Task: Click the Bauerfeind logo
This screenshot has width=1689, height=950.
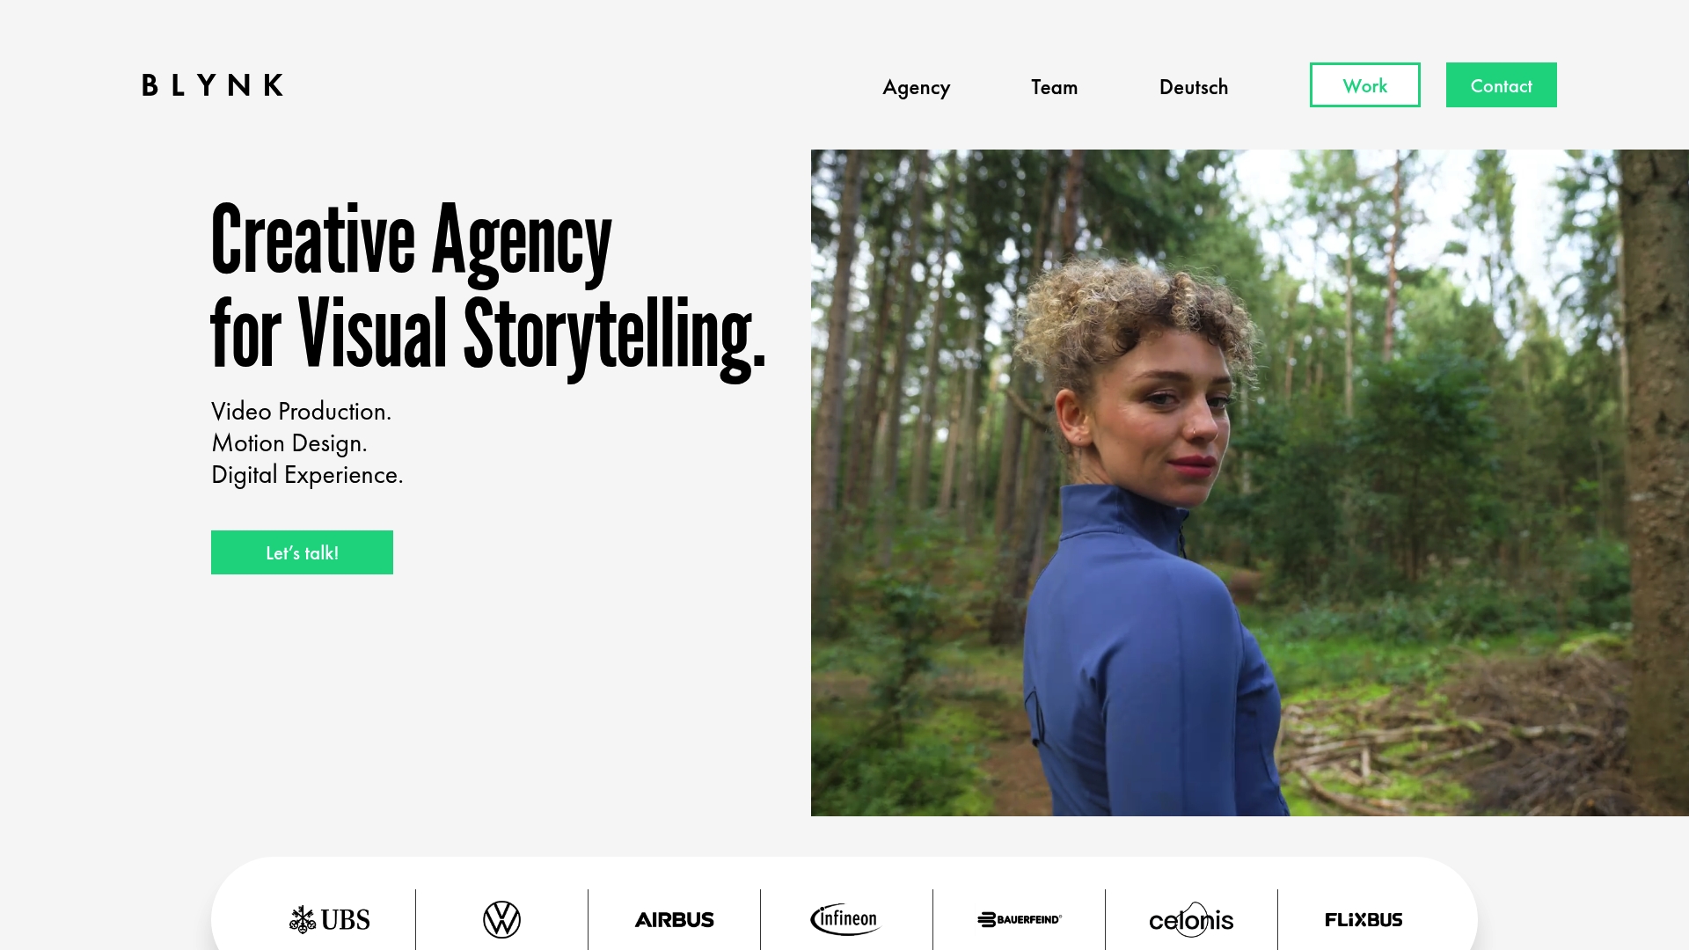Action: (1019, 919)
